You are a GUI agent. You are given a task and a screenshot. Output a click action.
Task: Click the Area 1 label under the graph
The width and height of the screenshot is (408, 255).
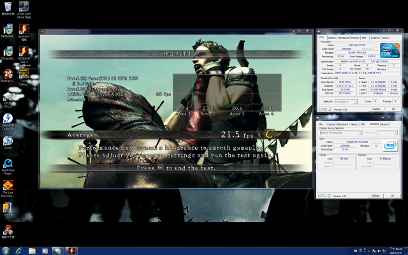click(184, 113)
